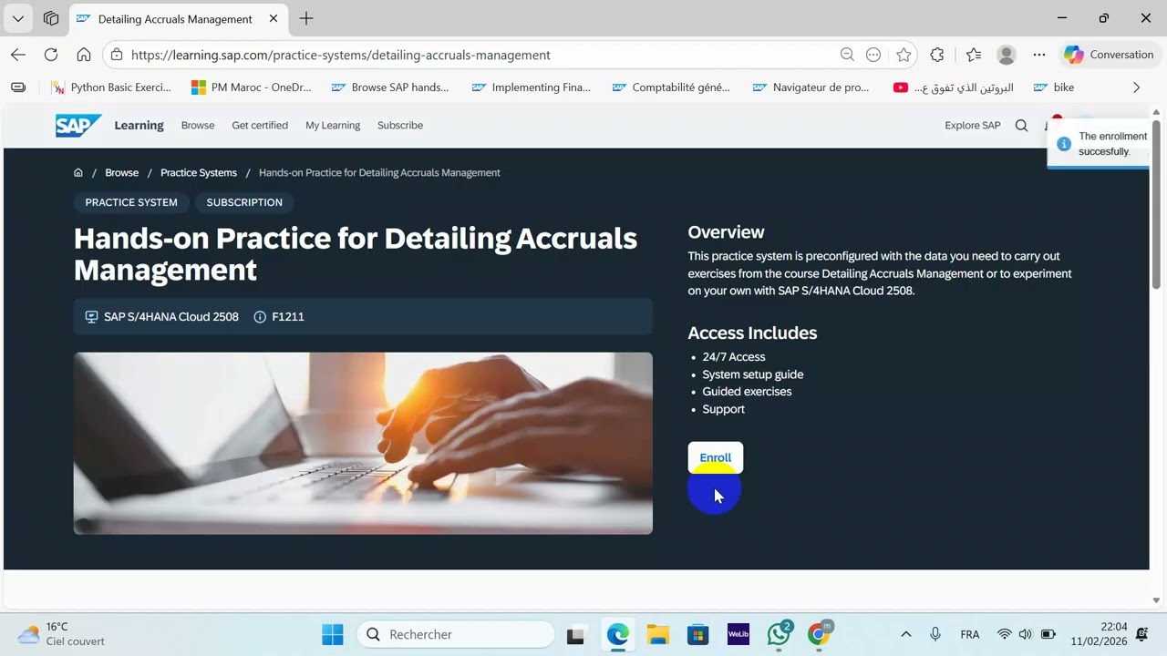Screen dimensions: 1167x656
Task: Open the FRA language switcher
Action: pyautogui.click(x=970, y=634)
